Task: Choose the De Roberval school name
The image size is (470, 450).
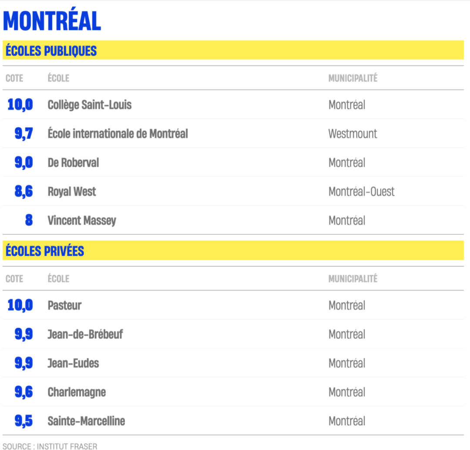Action: pyautogui.click(x=73, y=162)
